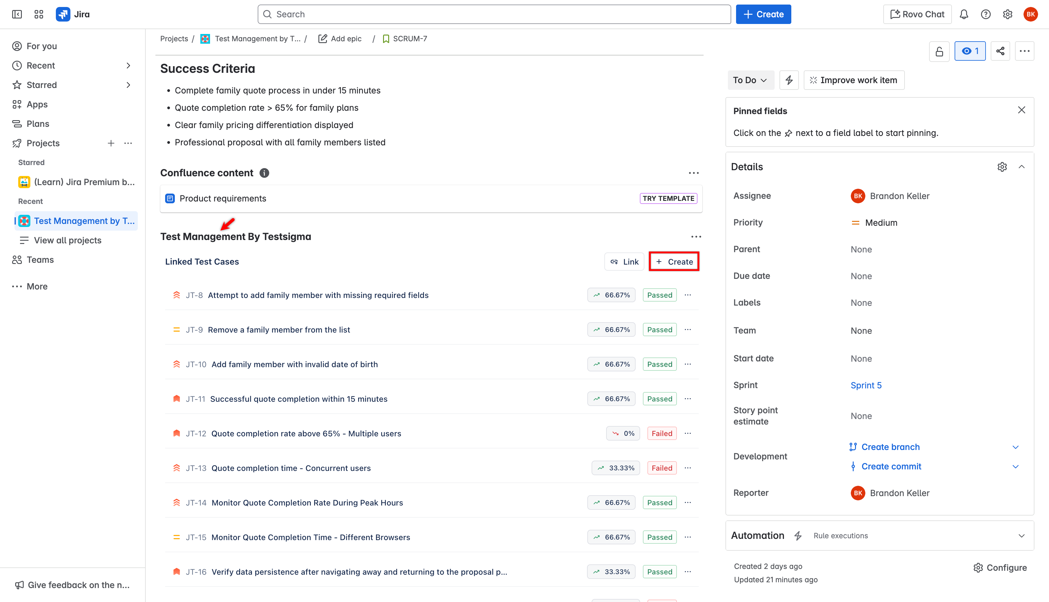Open the app switcher grid icon
Image resolution: width=1049 pixels, height=602 pixels.
point(39,15)
